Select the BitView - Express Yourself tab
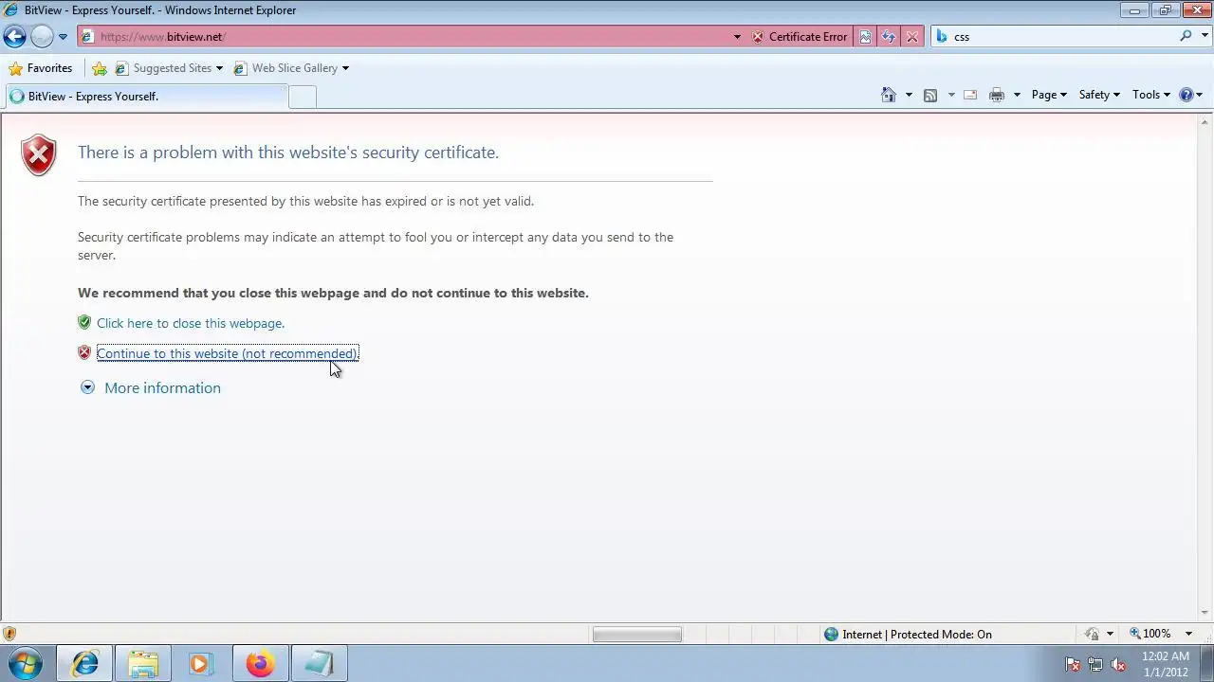The image size is (1214, 682). tap(146, 97)
